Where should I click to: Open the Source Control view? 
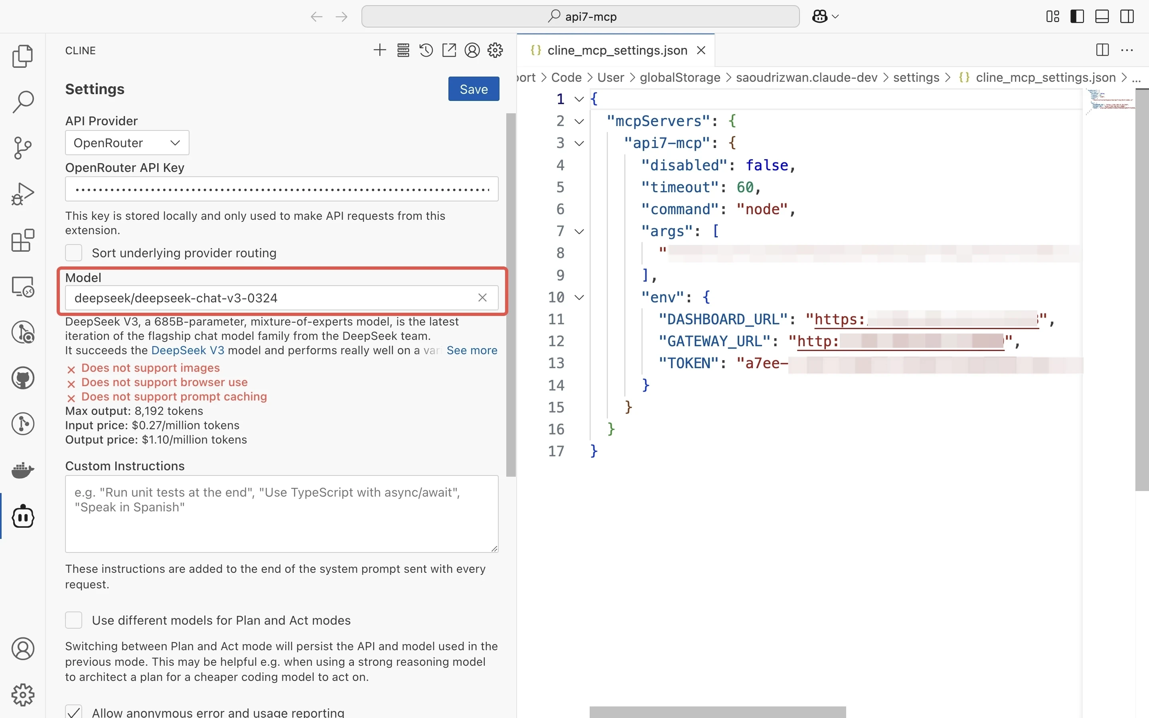tap(22, 148)
